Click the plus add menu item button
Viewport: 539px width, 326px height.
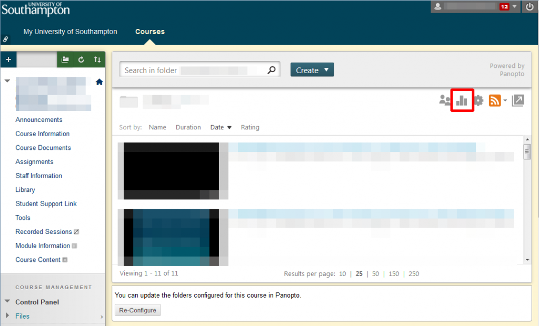8,59
